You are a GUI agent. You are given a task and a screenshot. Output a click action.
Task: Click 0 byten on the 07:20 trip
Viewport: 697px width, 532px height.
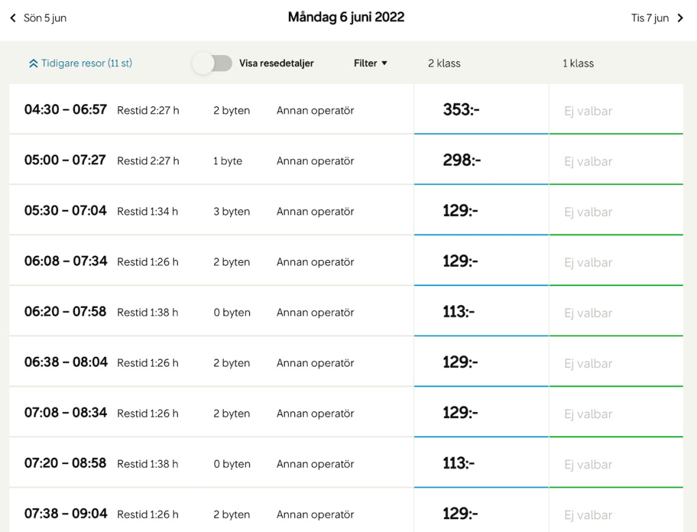pyautogui.click(x=232, y=464)
